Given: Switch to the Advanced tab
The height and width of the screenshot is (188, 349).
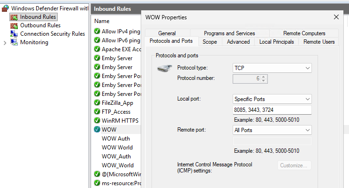Looking at the screenshot, I should click(x=238, y=42).
